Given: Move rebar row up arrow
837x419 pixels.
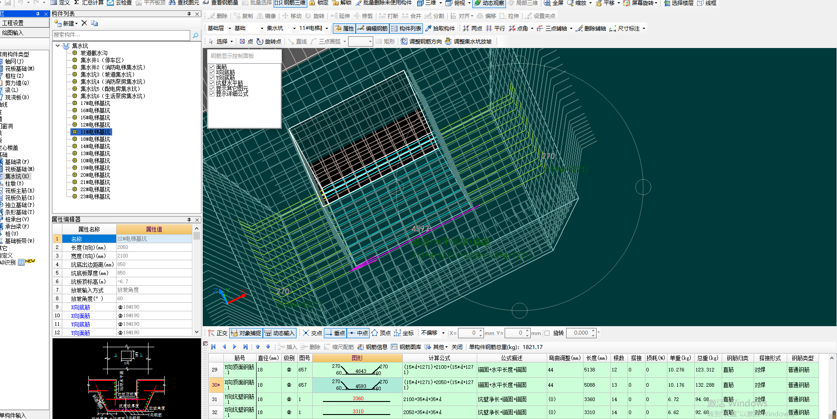Looking at the screenshot, I should (x=258, y=347).
